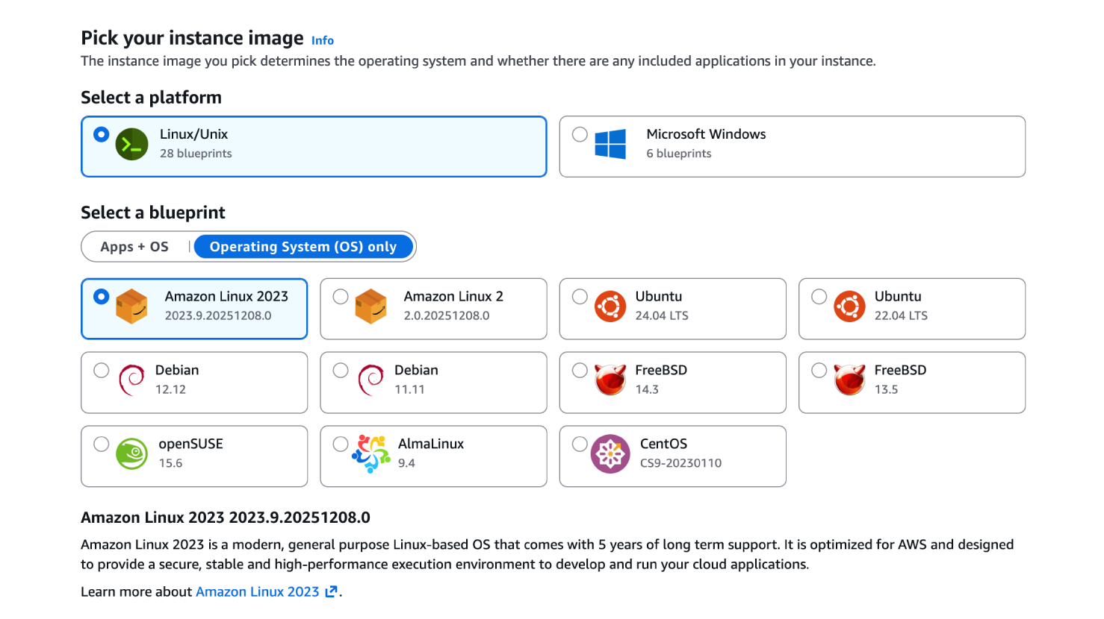
Task: Select the FreeBSD 13.5 radio button
Action: [819, 371]
